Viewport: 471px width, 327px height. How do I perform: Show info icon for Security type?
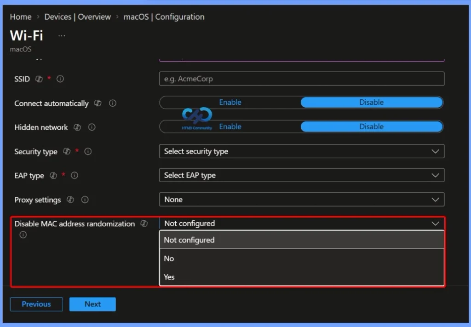[88, 151]
